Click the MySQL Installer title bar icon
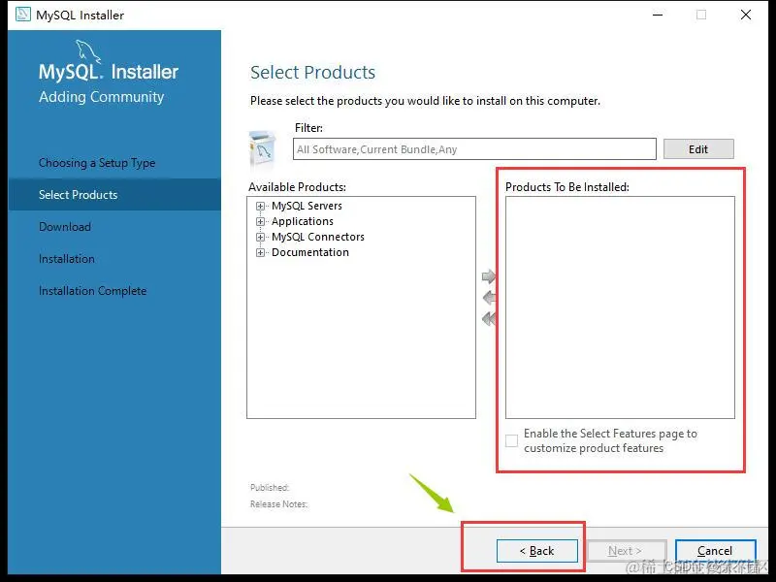Screen dimensions: 776x582 point(22,15)
